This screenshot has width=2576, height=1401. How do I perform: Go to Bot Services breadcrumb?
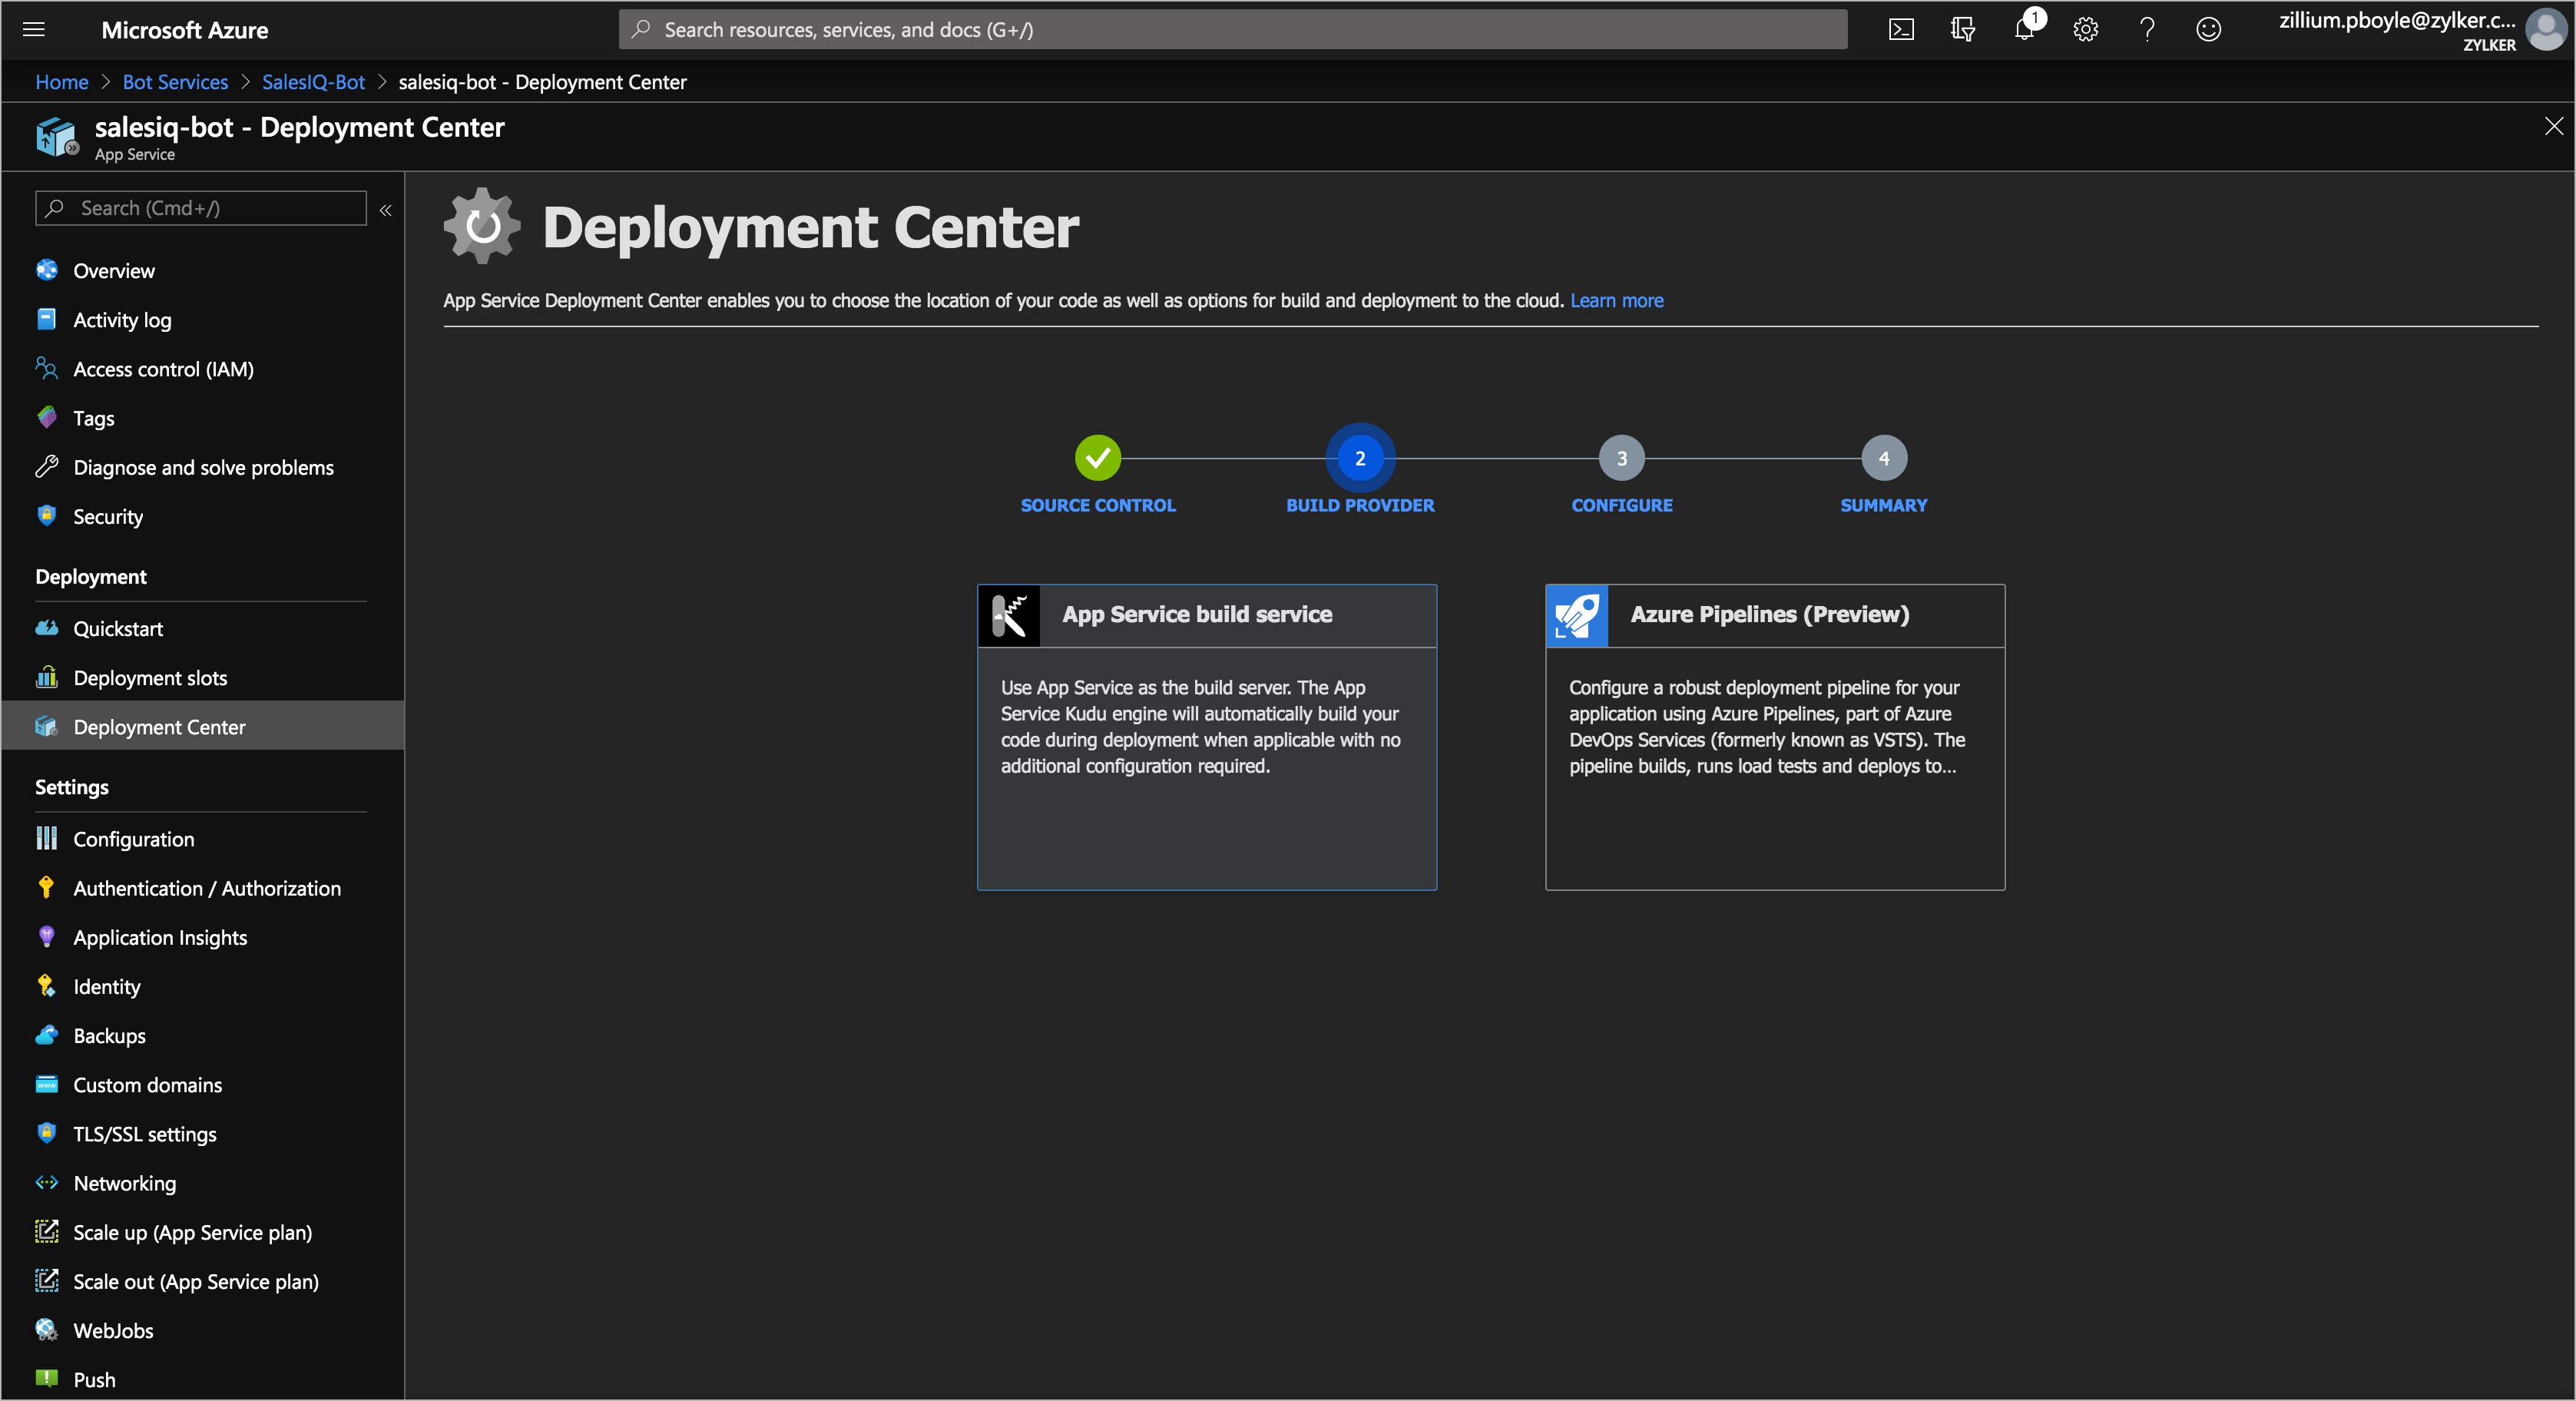point(175,82)
